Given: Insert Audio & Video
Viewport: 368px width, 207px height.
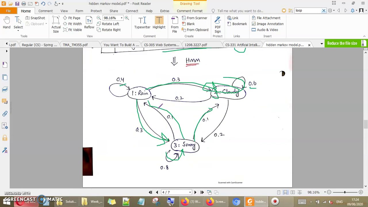Looking at the screenshot, I should [265, 30].
